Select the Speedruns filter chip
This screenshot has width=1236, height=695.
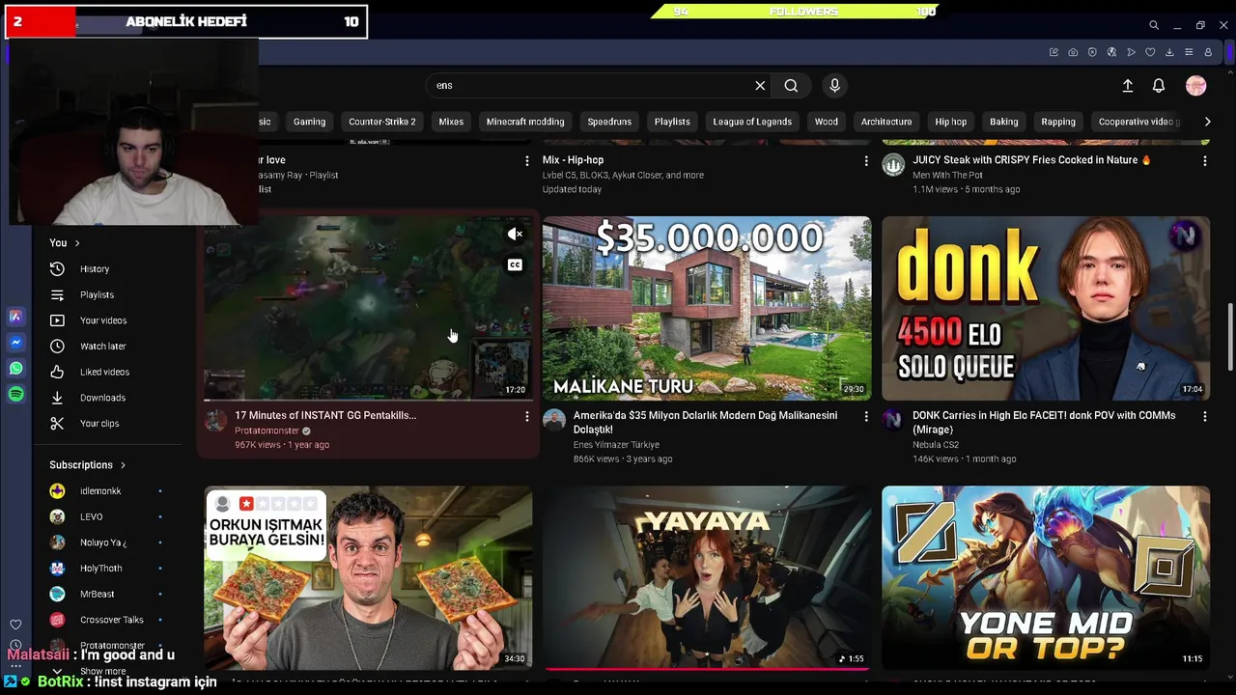(609, 122)
